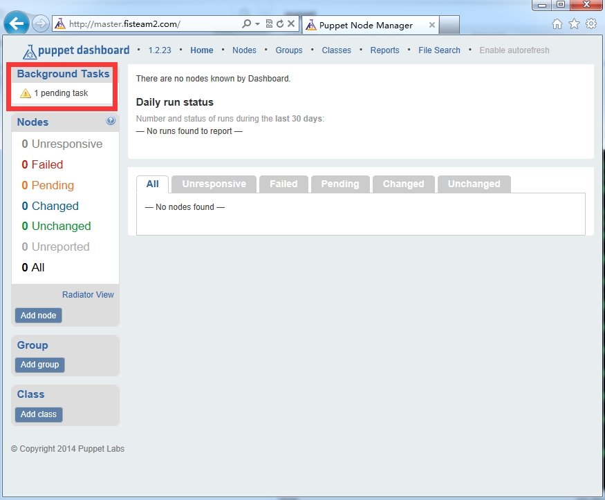605x500 pixels.
Task: Switch to the Unresponsive tab
Action: click(214, 184)
